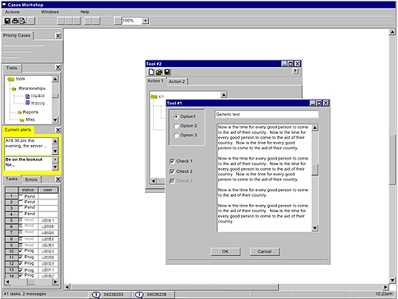398x299 pixels.
Task: Click the yellow tools root folder icon
Action: coord(11,79)
